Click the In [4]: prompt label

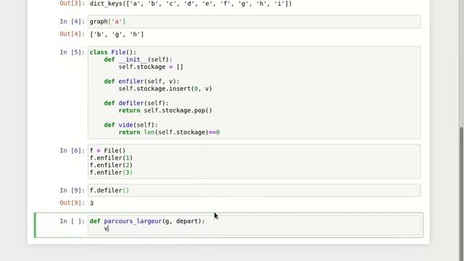pos(72,22)
